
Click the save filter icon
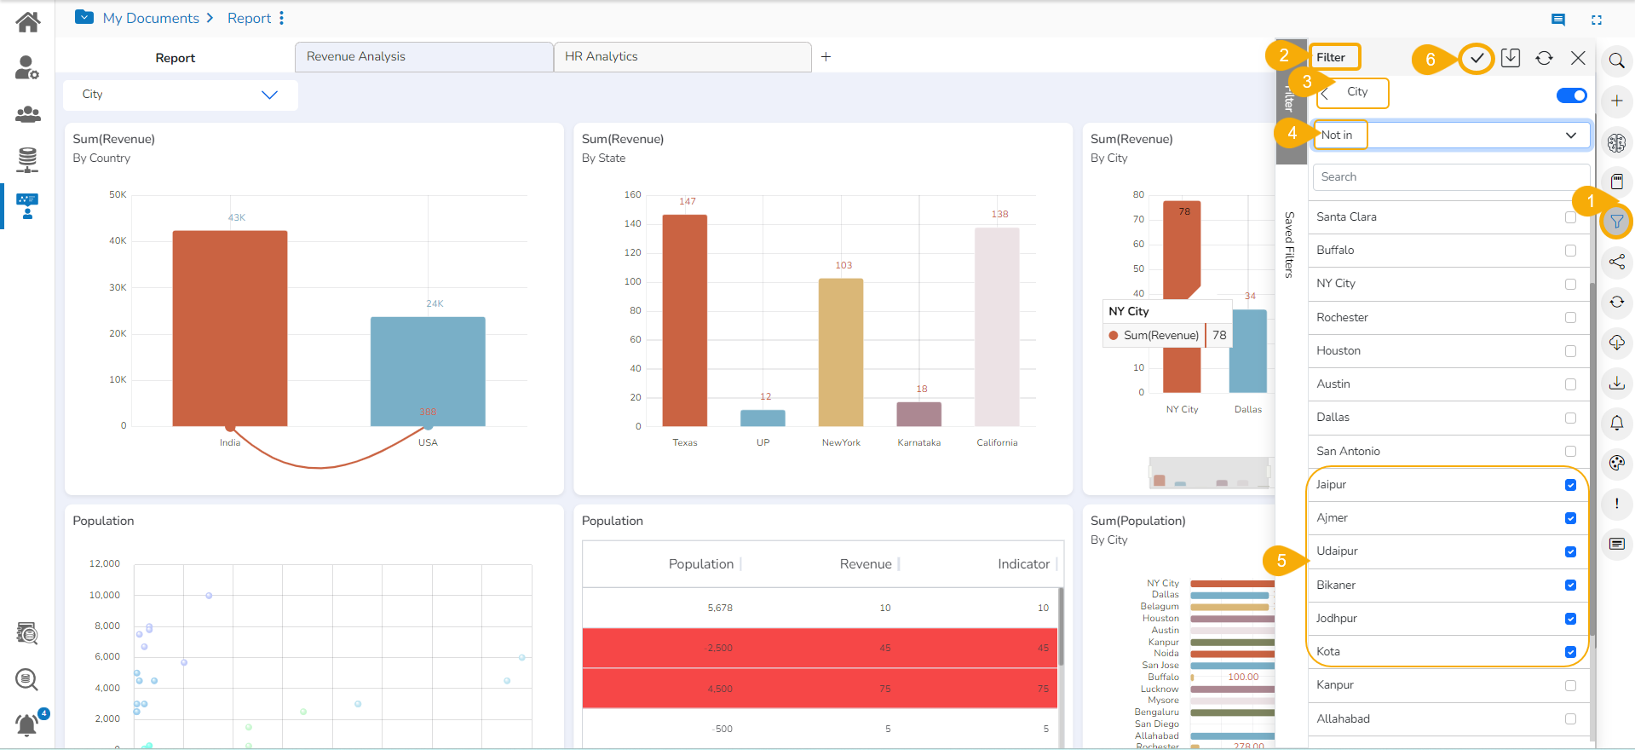pos(1511,58)
